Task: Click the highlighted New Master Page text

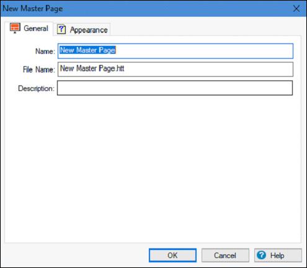Action: click(87, 50)
